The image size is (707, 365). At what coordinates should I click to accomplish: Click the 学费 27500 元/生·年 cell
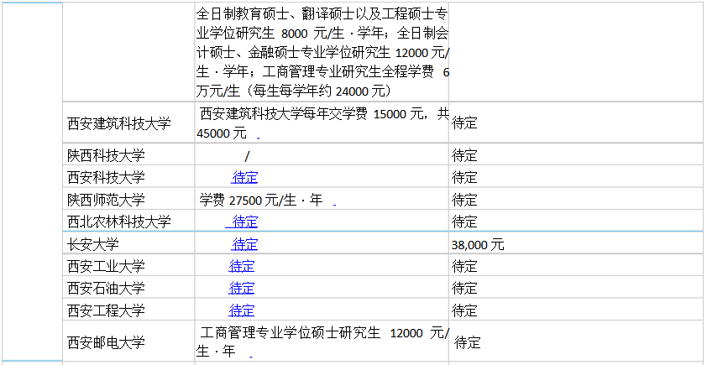(322, 199)
